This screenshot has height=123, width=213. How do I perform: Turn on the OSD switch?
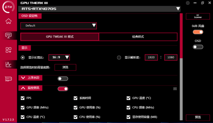pyautogui.click(x=198, y=47)
